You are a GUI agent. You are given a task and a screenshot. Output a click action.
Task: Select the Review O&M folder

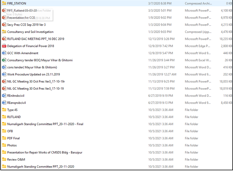(16, 159)
